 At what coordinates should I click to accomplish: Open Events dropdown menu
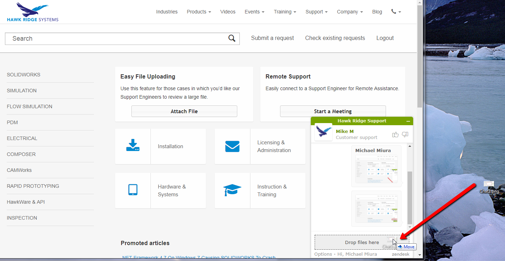point(254,12)
